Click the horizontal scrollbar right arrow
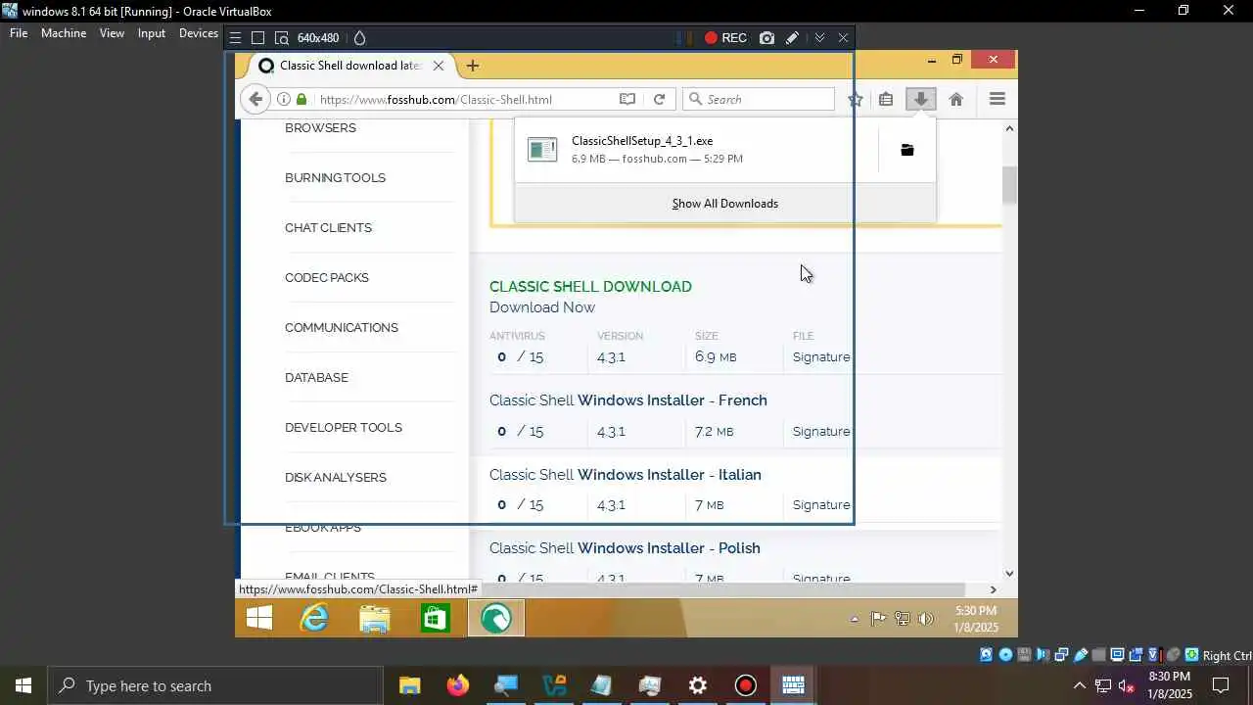Image resolution: width=1253 pixels, height=705 pixels. [993, 589]
